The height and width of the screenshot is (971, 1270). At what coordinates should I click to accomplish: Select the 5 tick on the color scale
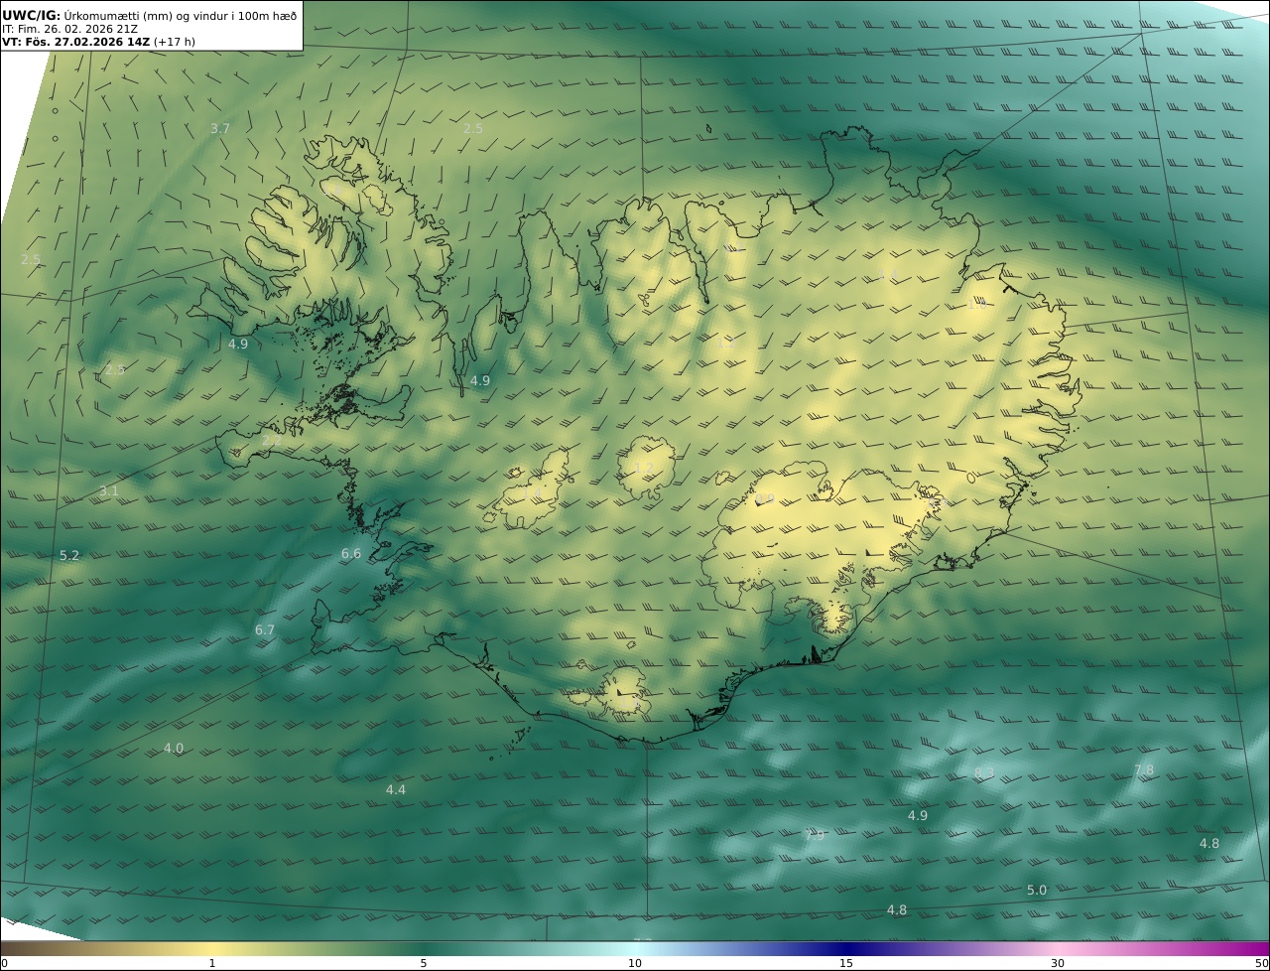tap(424, 963)
